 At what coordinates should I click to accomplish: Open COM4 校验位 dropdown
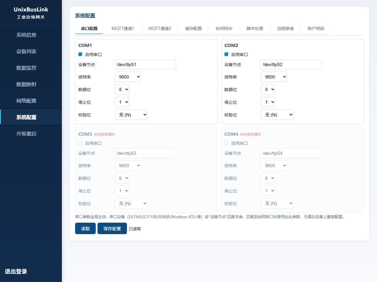(x=277, y=204)
